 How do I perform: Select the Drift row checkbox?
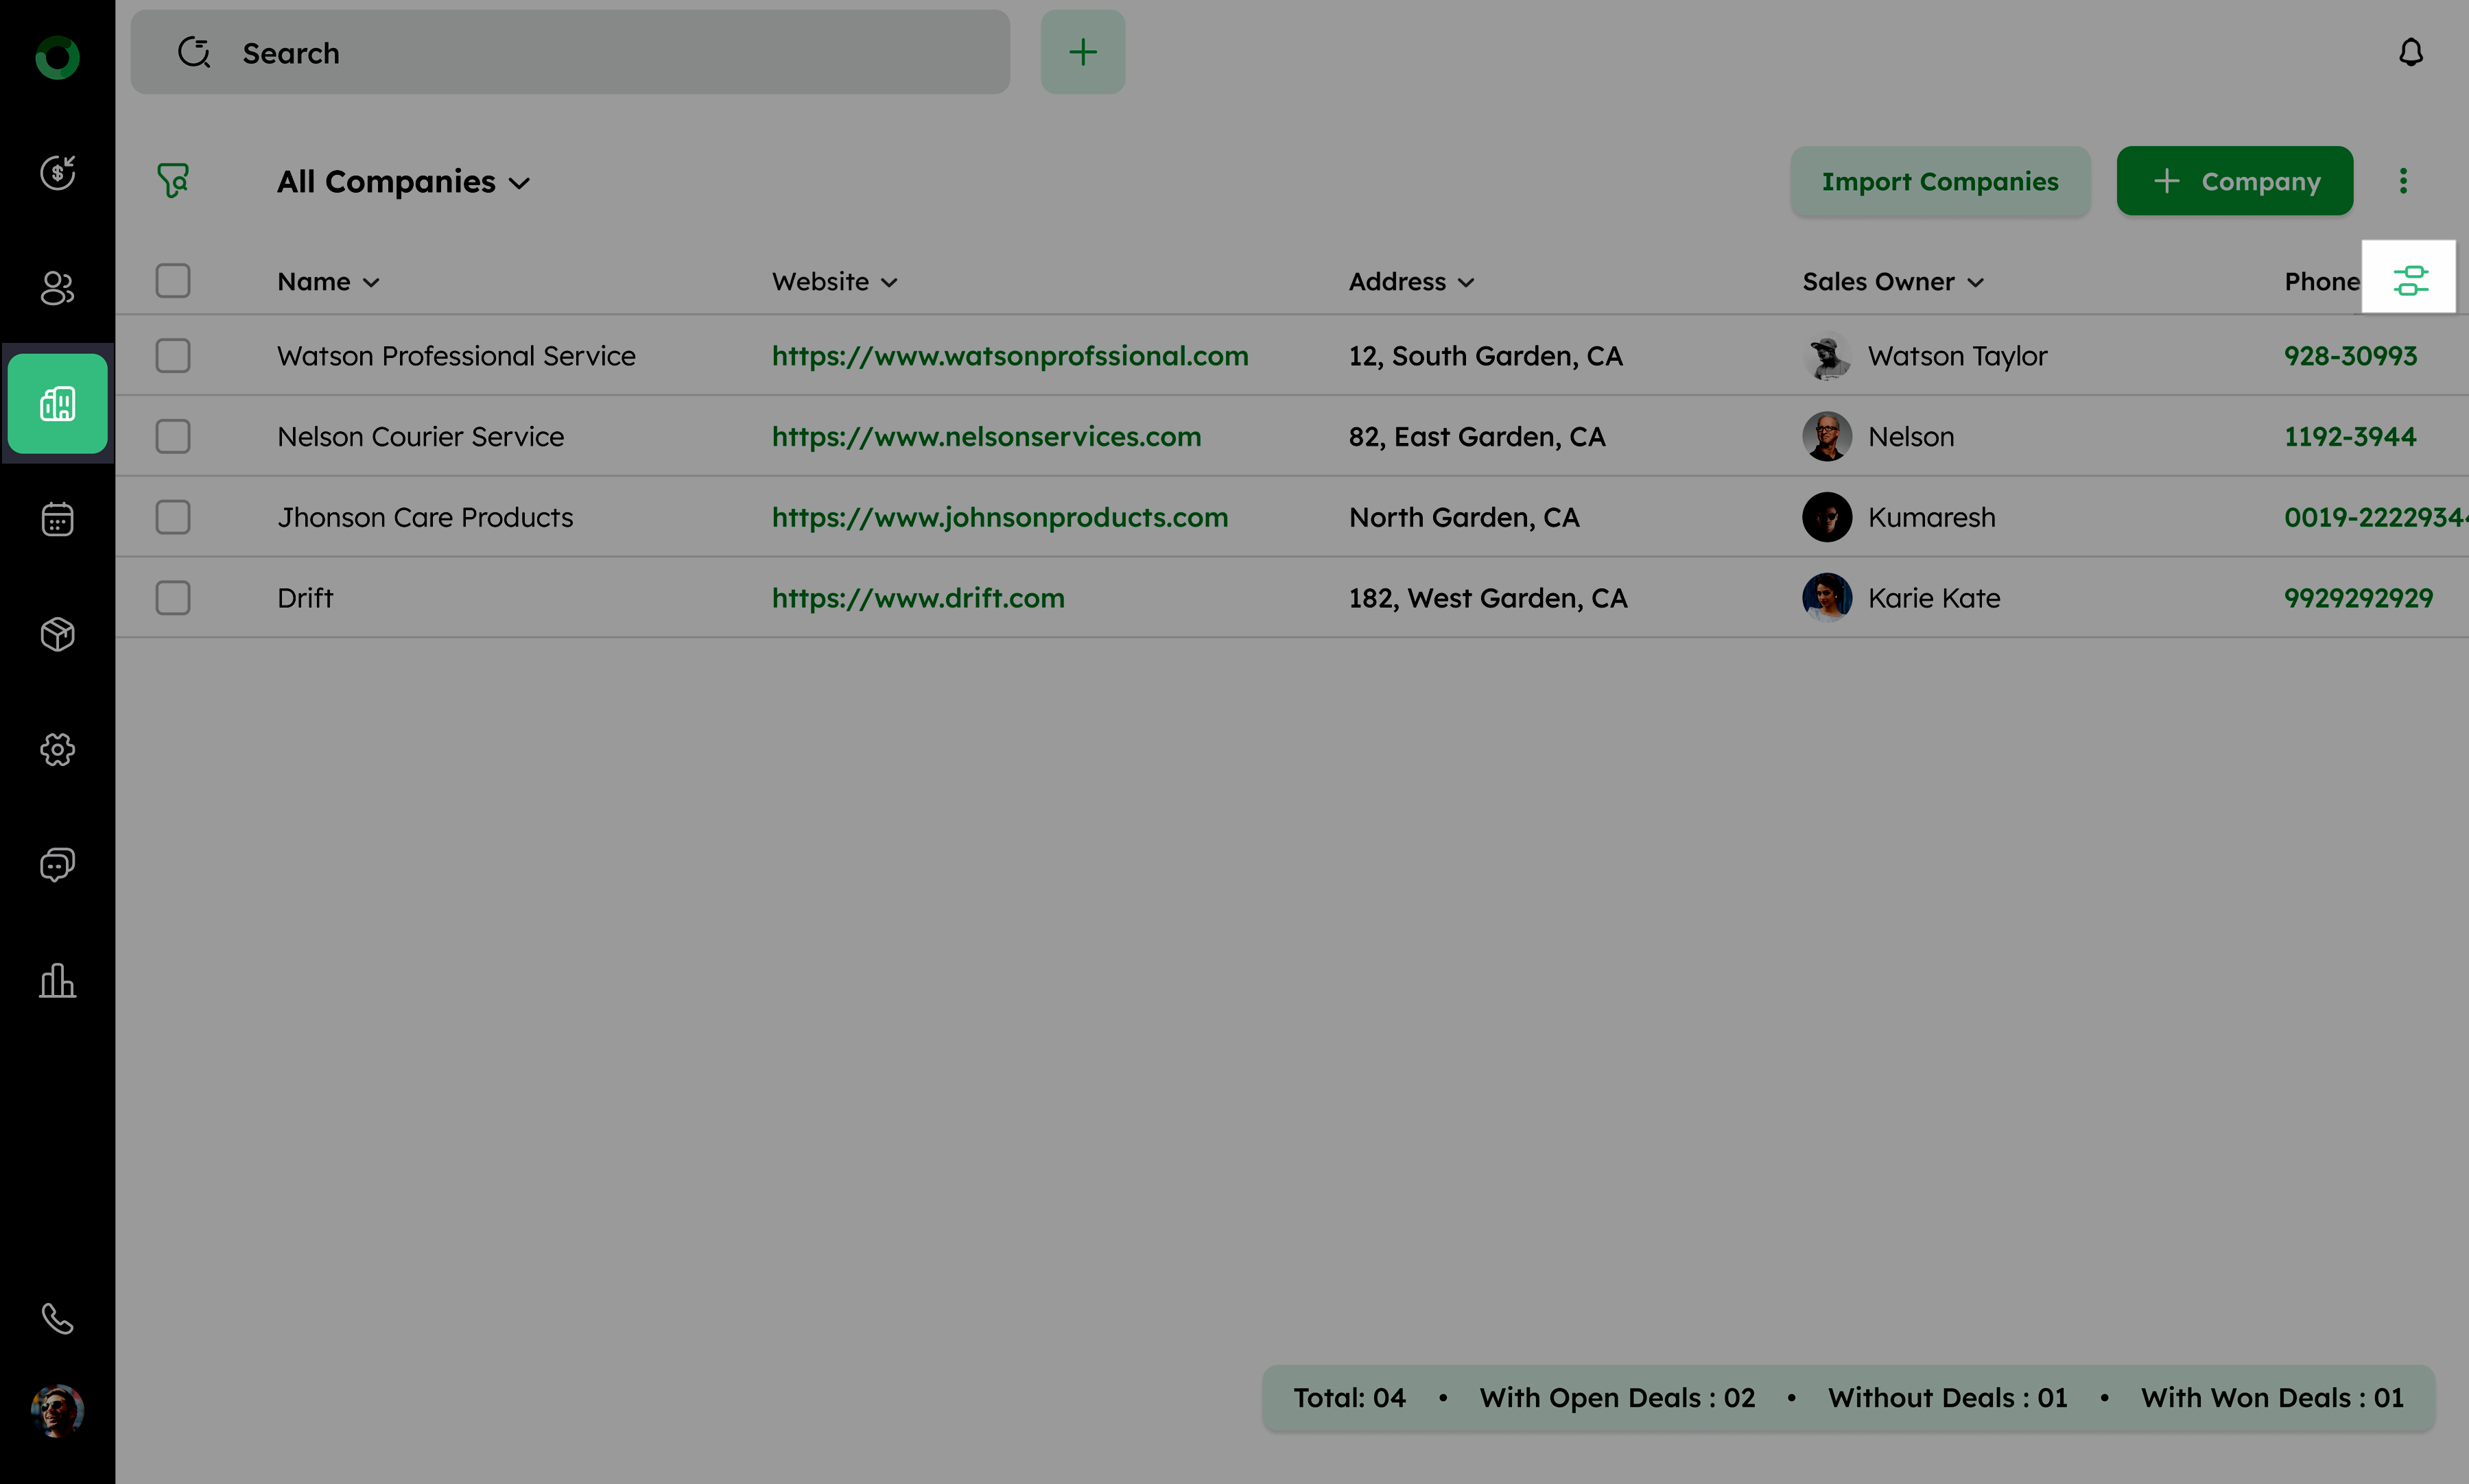click(x=173, y=598)
